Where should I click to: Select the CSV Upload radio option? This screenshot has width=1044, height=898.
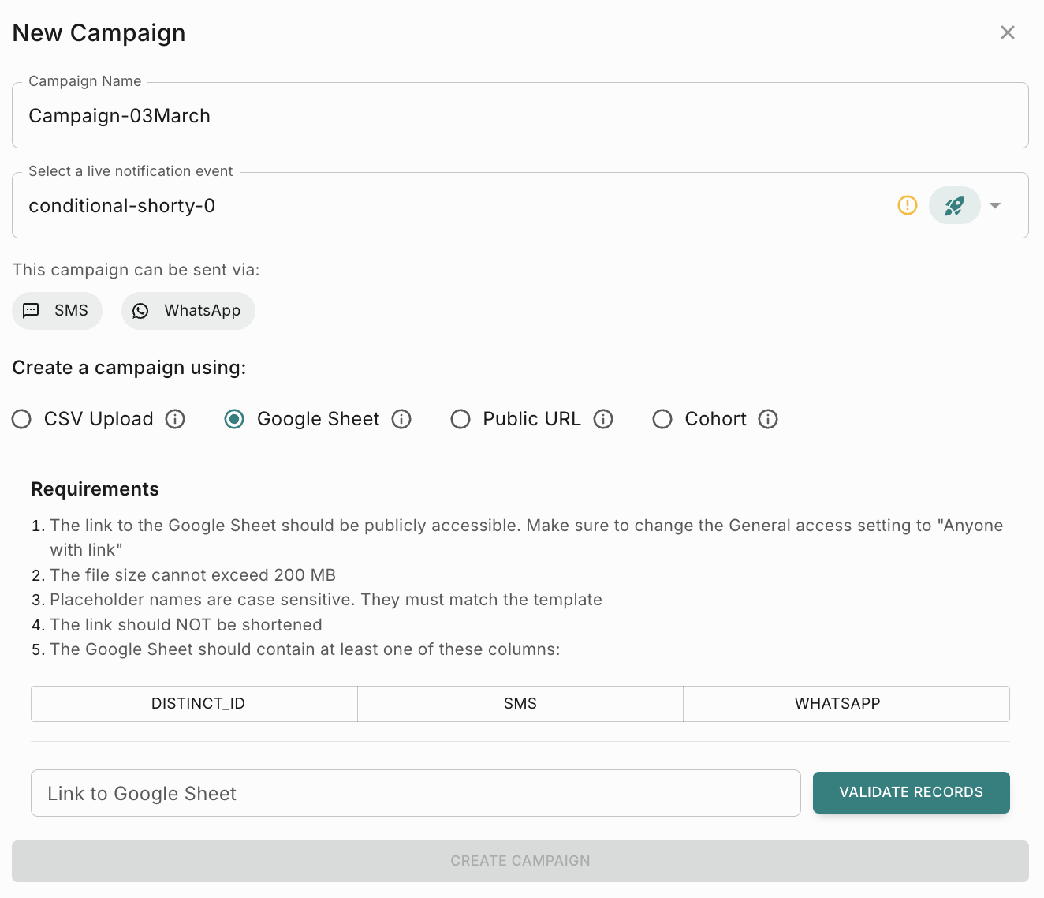pos(22,419)
